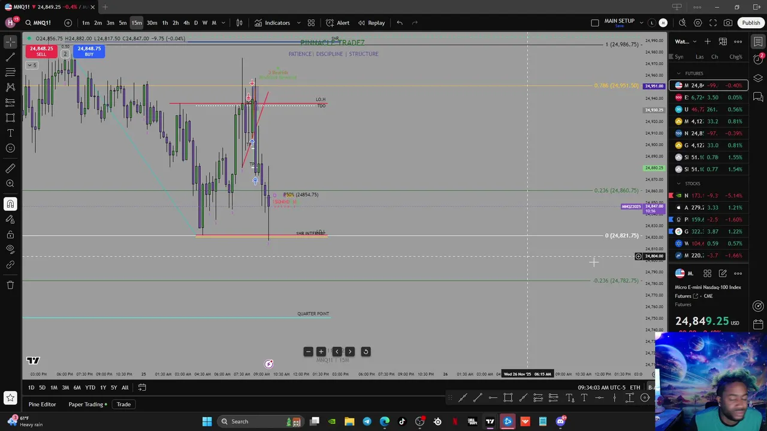767x431 pixels.
Task: Toggle the magnet mode tool
Action: [10, 204]
